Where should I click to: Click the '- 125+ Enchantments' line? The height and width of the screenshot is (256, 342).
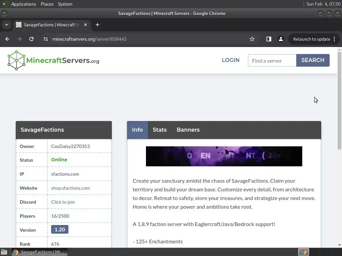click(158, 242)
